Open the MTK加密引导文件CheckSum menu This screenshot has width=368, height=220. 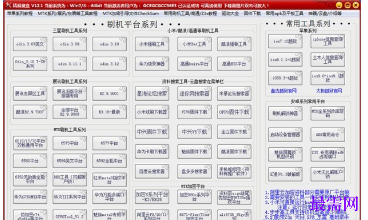pyautogui.click(x=130, y=13)
